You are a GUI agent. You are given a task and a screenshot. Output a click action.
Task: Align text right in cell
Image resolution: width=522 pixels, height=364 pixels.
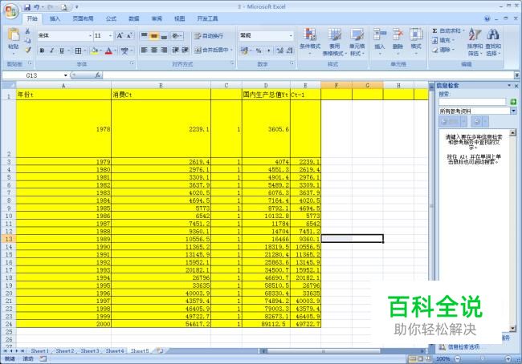point(164,51)
